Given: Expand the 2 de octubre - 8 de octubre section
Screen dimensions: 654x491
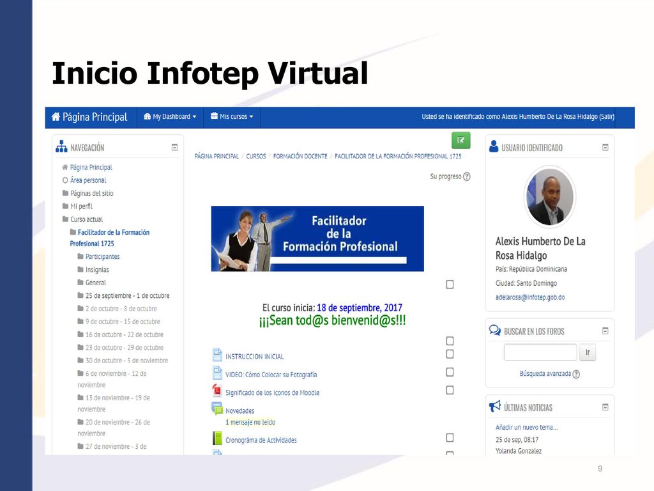Looking at the screenshot, I should [x=121, y=309].
